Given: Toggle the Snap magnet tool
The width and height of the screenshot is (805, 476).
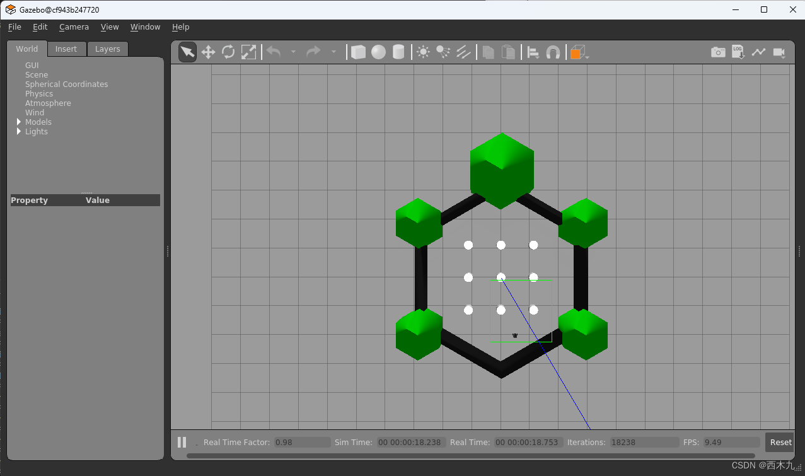Looking at the screenshot, I should click(553, 52).
